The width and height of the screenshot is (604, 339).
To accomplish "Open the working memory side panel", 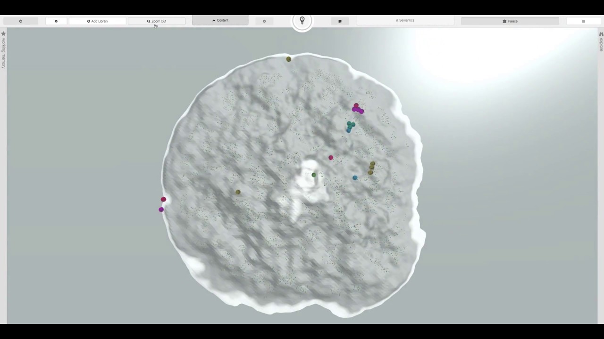I will tap(3, 50).
